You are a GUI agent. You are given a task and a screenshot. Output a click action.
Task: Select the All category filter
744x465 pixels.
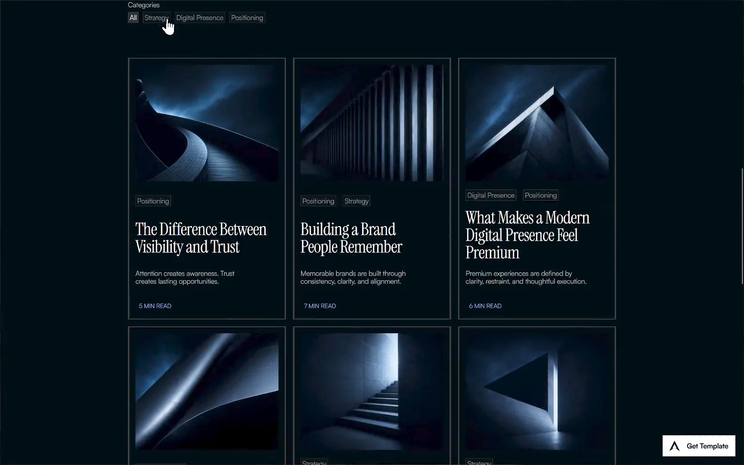(133, 18)
